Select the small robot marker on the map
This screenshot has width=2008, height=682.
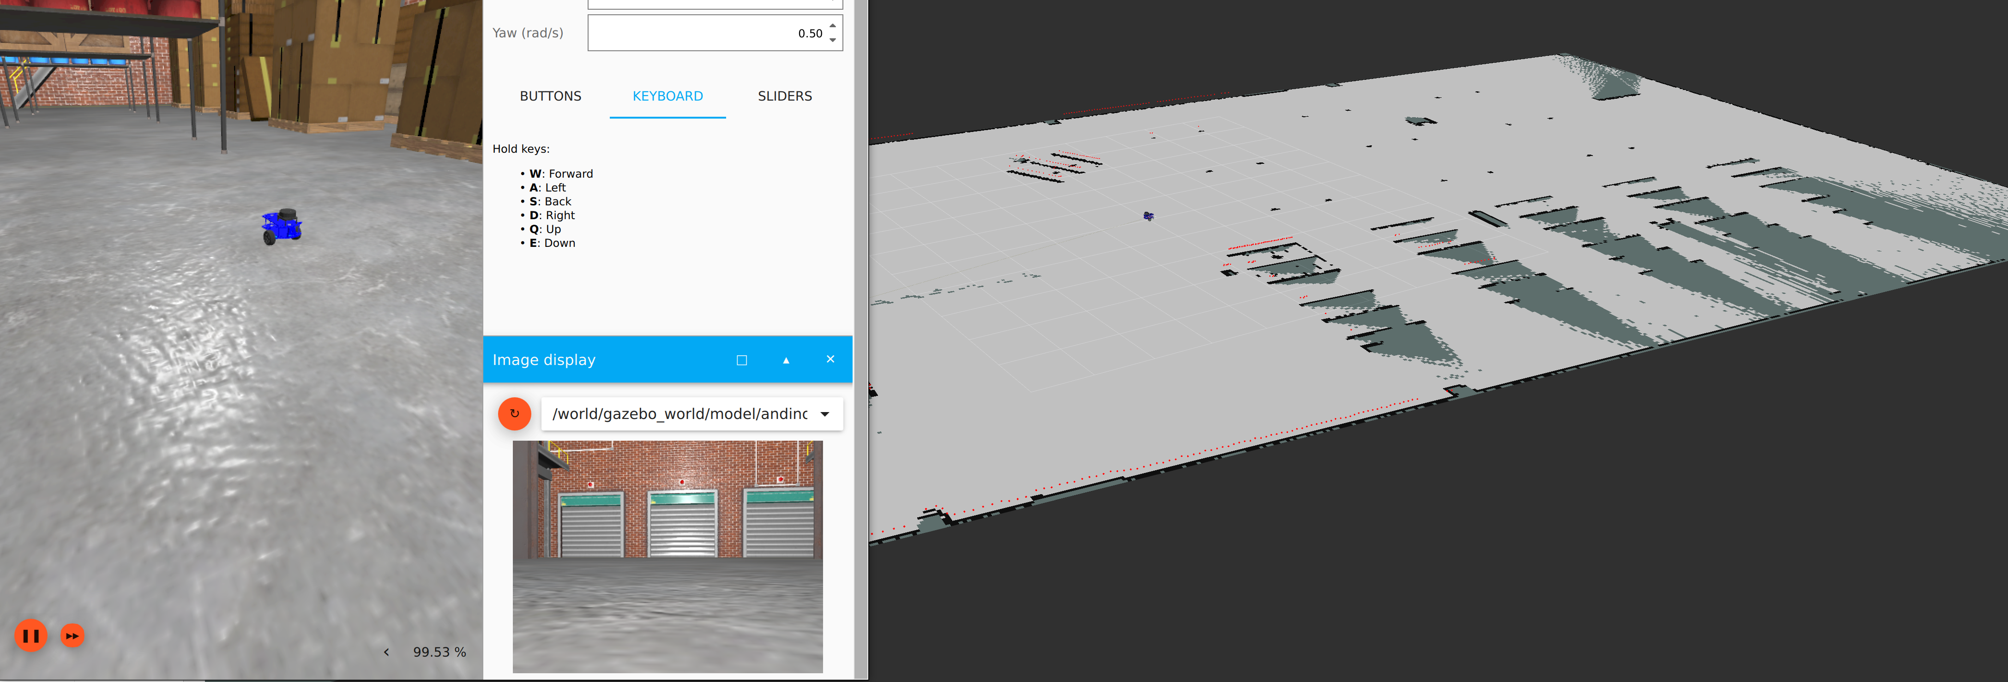pos(1148,216)
